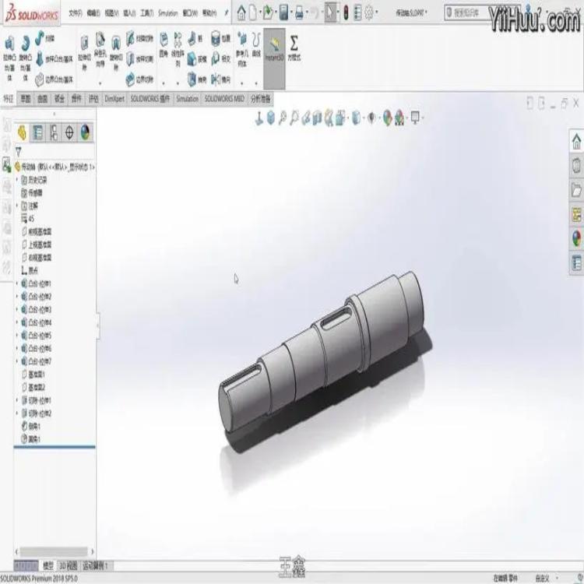
Task: Pick the Boundary Cut (边界切除) tool
Action: tap(139, 79)
